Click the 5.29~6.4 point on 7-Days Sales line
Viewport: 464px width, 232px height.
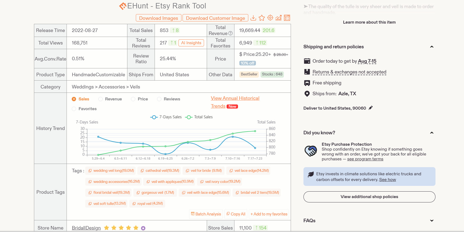[x=98, y=137]
